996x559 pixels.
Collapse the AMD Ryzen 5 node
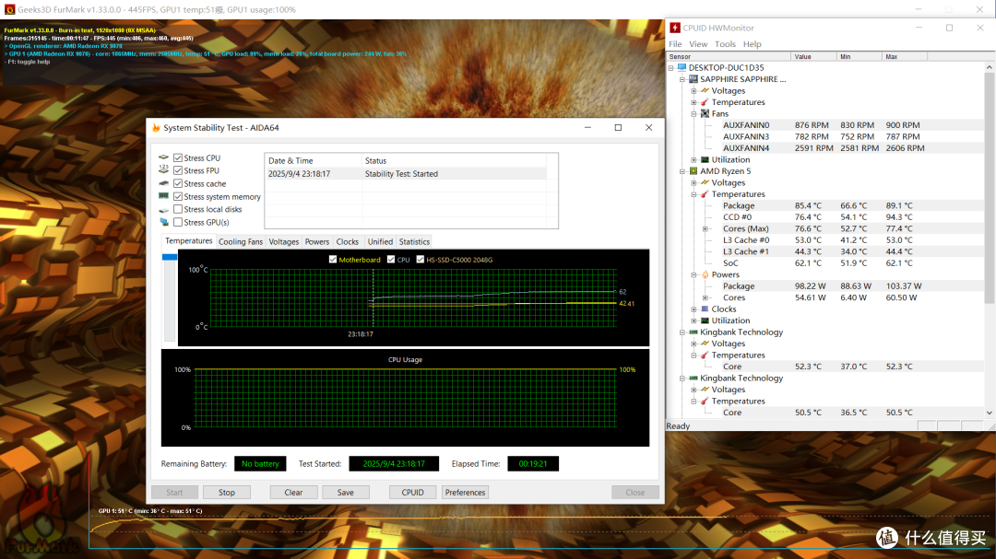point(682,171)
